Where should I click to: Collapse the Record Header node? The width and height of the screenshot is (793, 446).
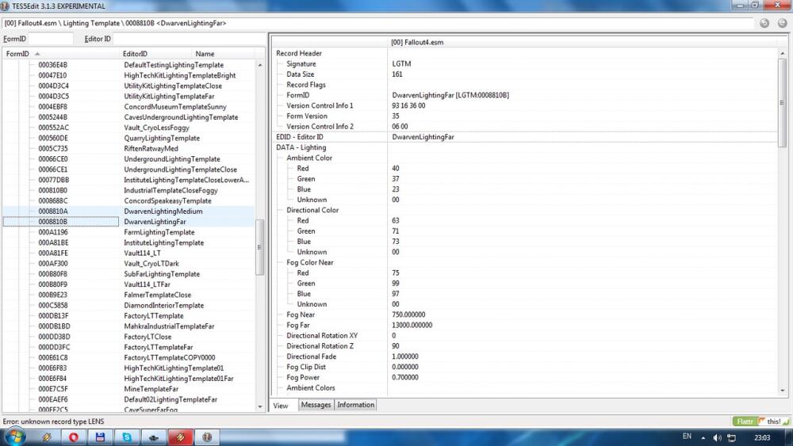pos(299,53)
